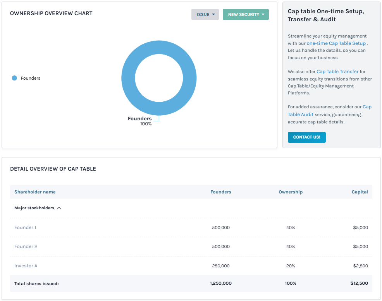Viewport: 382px width, 301px height.
Task: Open the Investor A shareholder entry
Action: 26,266
